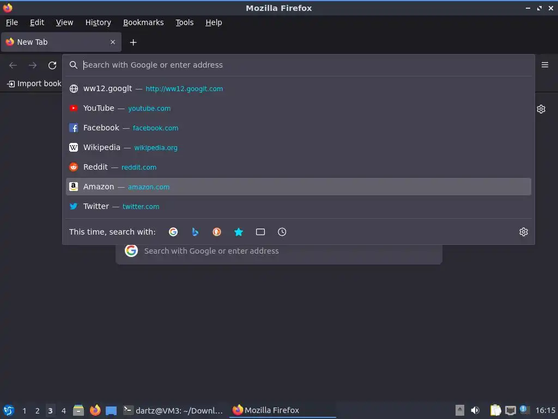558x419 pixels.
Task: Click the Firefox back arrow button
Action: pos(13,65)
